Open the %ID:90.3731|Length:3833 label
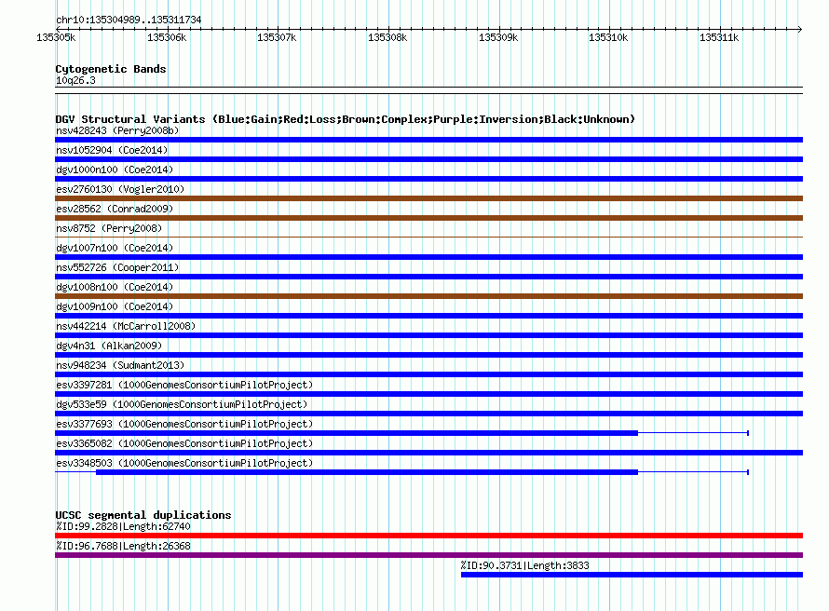The width and height of the screenshot is (829, 611). pos(524,565)
